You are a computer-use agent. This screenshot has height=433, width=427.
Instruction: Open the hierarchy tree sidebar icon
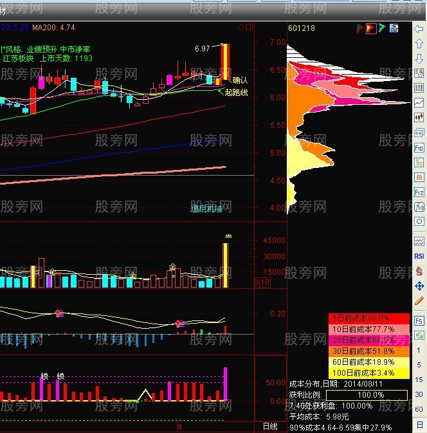(x=419, y=162)
